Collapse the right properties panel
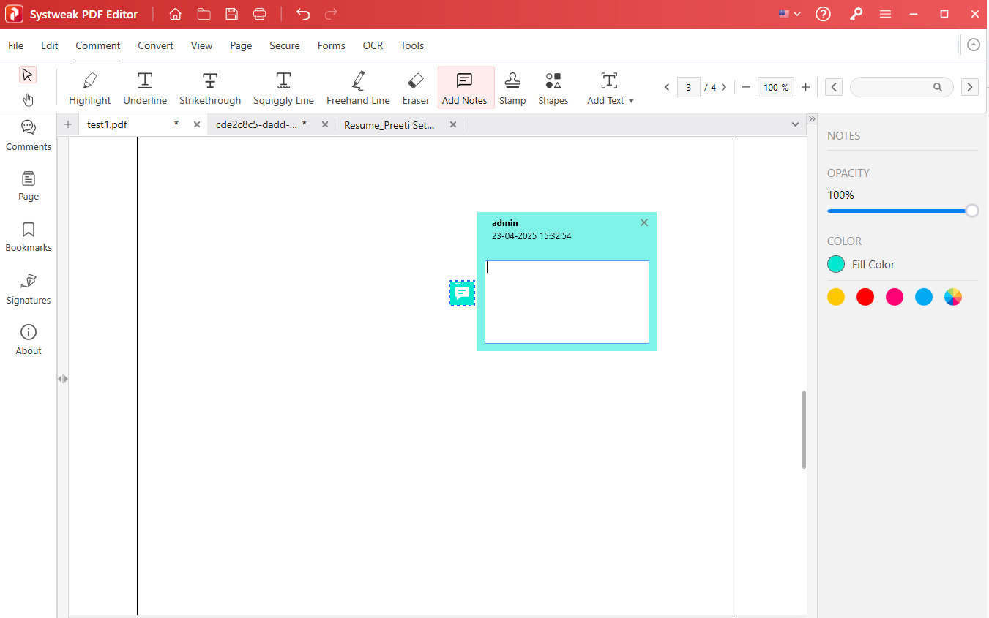The height and width of the screenshot is (618, 989). coord(812,118)
